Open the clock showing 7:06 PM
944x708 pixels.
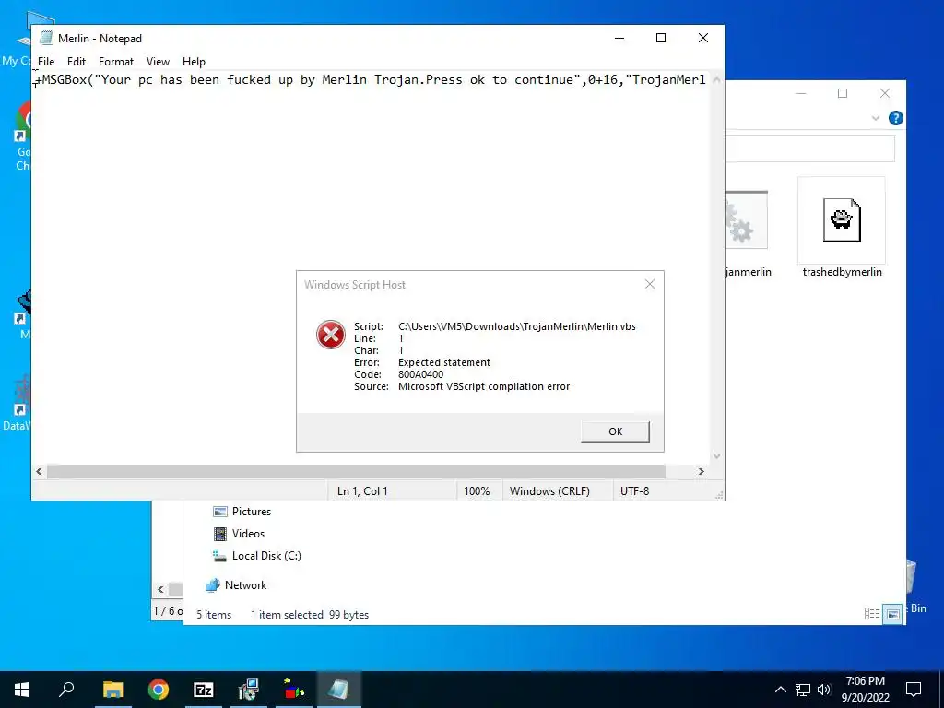point(865,690)
